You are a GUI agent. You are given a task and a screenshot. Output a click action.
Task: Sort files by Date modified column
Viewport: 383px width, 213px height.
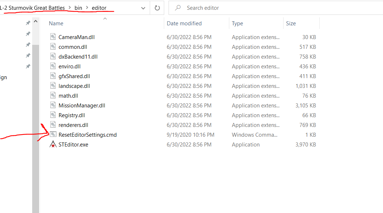(x=184, y=24)
